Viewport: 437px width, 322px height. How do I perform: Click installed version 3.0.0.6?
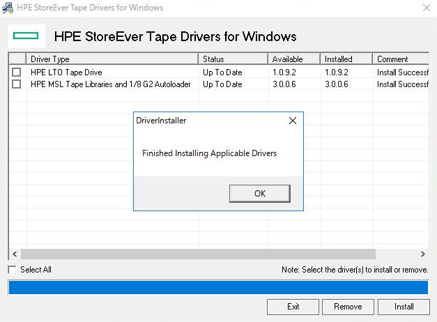click(337, 84)
